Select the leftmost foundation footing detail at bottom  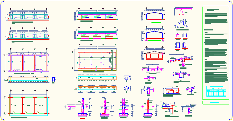pyautogui.click(x=82, y=107)
